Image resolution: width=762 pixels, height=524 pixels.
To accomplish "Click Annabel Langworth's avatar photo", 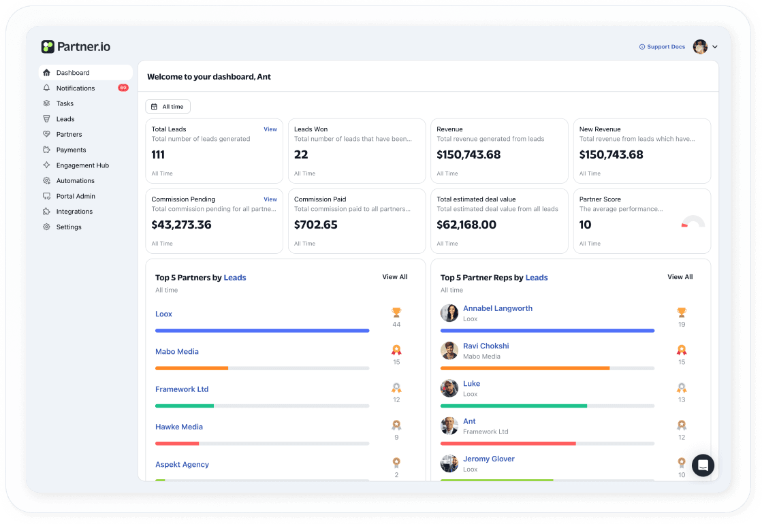I will [x=449, y=313].
